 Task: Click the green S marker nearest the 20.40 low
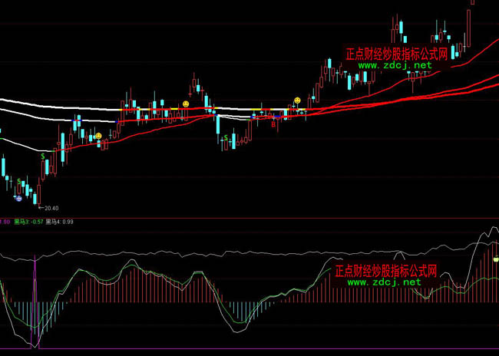coord(18,181)
